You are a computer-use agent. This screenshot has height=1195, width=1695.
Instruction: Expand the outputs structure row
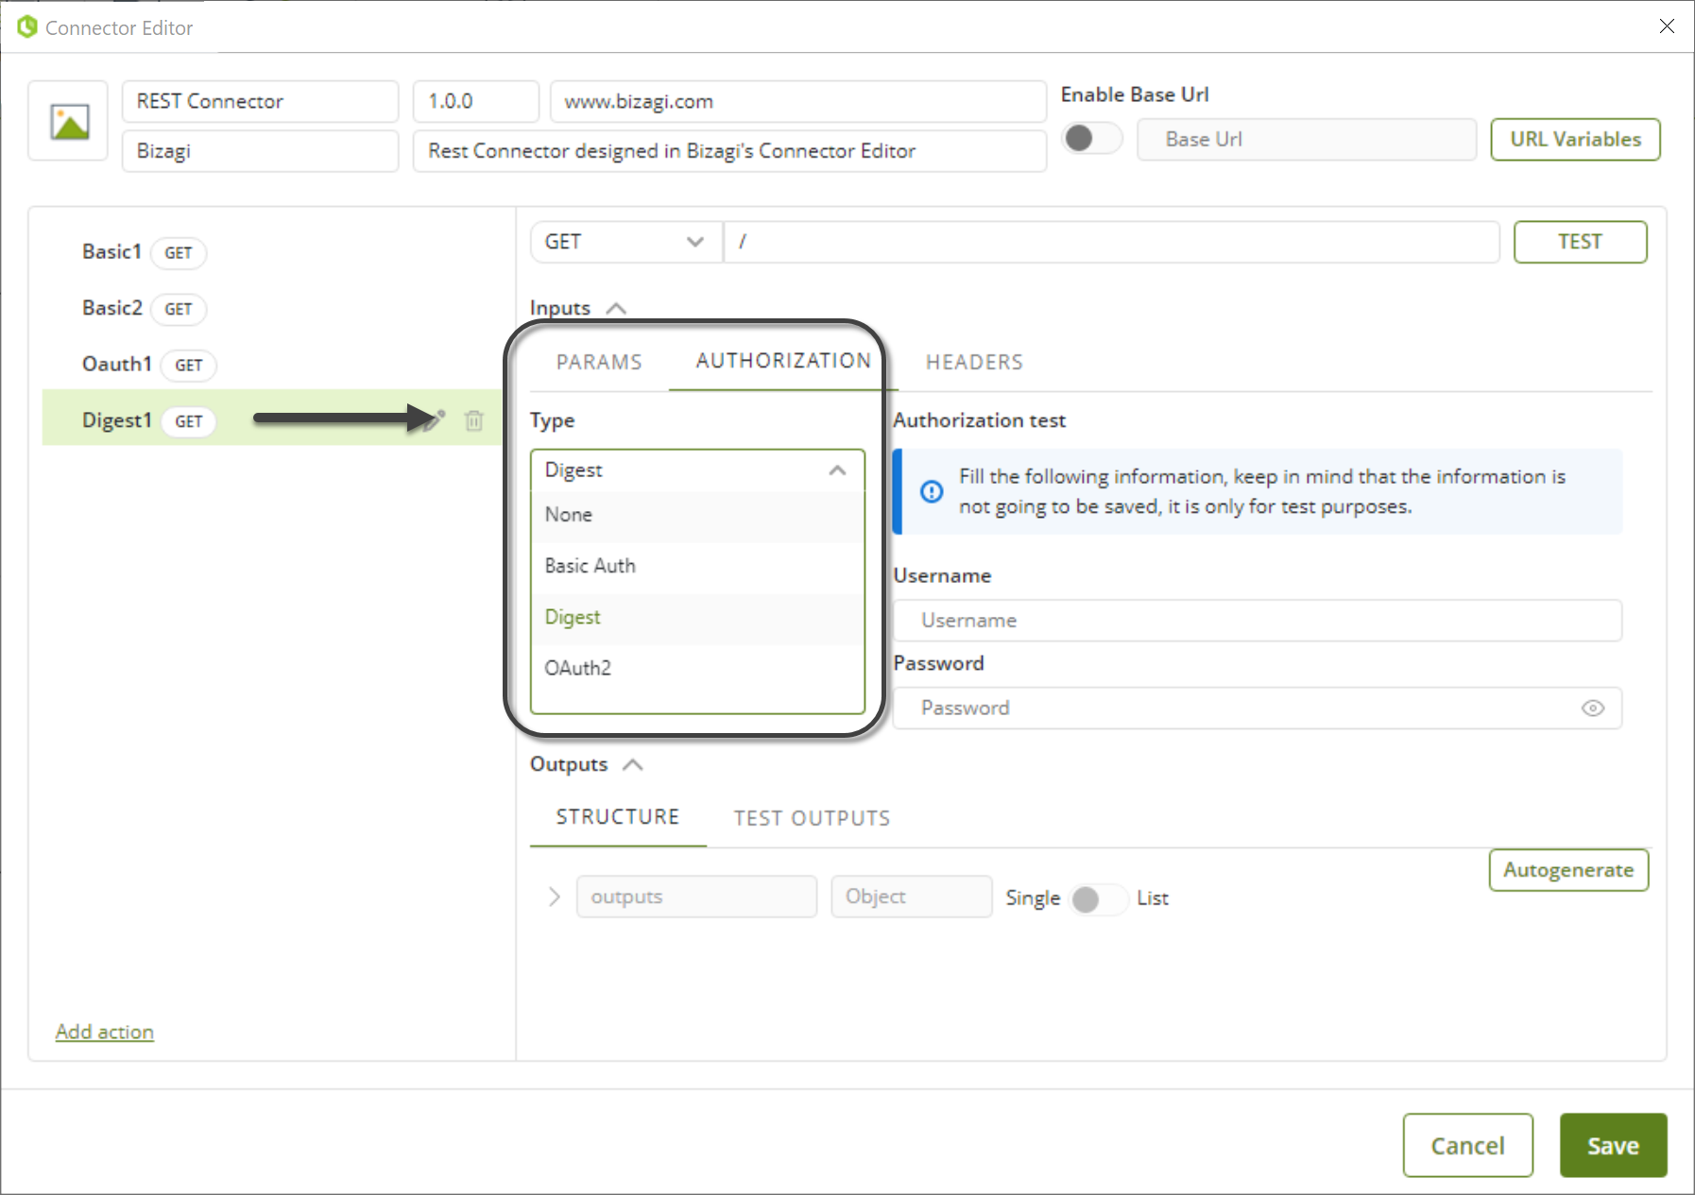point(555,896)
